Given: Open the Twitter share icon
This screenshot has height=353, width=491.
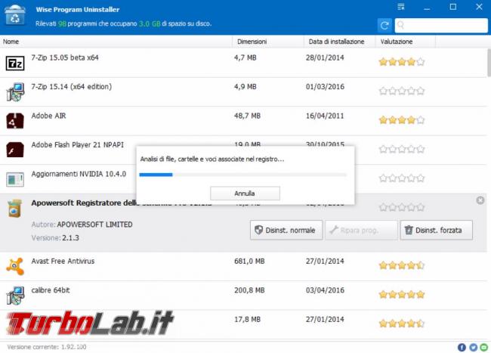Looking at the screenshot, I should [x=473, y=347].
